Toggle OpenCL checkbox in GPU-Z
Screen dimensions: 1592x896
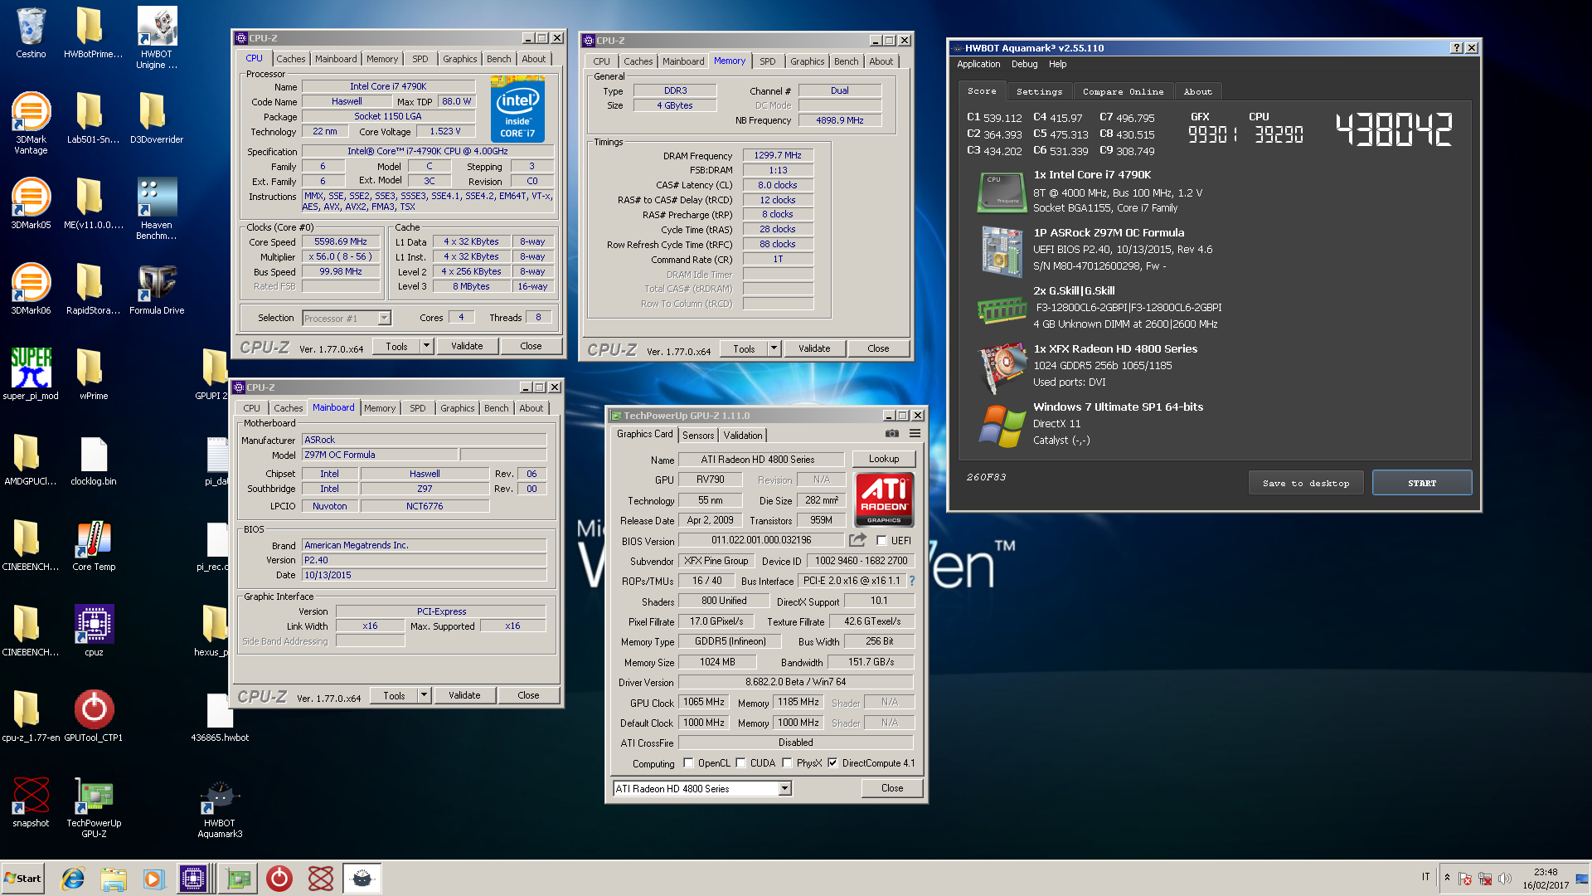[x=688, y=763]
